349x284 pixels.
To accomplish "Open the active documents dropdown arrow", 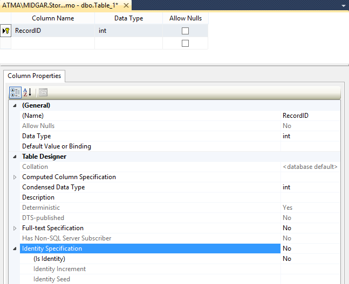I will coord(343,5).
